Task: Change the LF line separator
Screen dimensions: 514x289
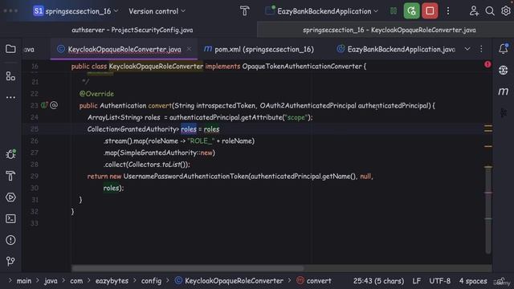Action: click(x=416, y=281)
